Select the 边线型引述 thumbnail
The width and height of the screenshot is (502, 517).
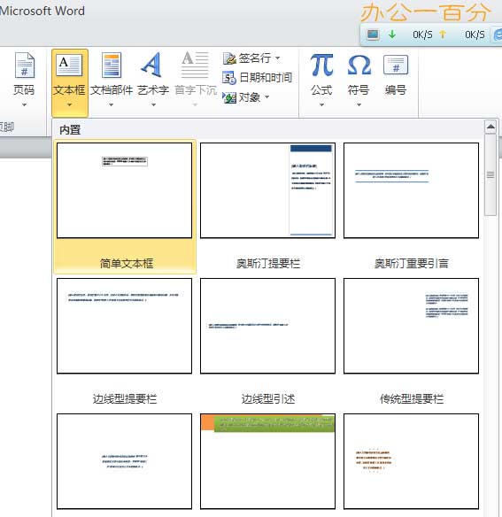[267, 326]
